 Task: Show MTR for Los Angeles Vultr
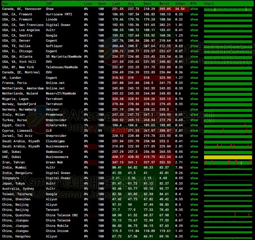tap(194, 30)
